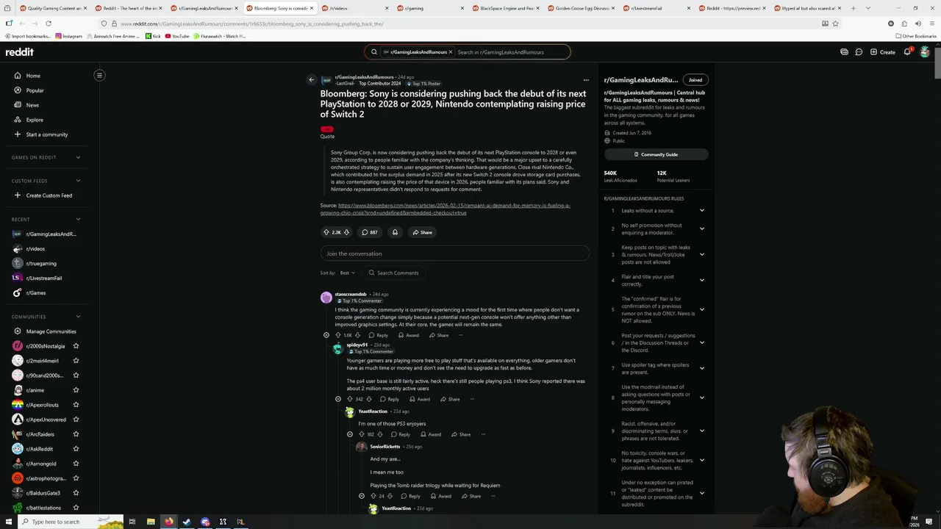Click the Create post button

883,52
